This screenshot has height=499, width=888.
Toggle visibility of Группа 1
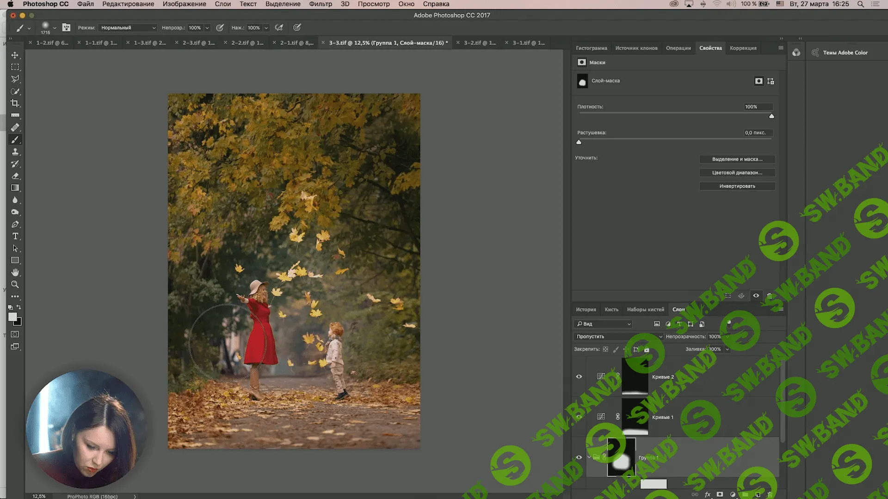579,457
